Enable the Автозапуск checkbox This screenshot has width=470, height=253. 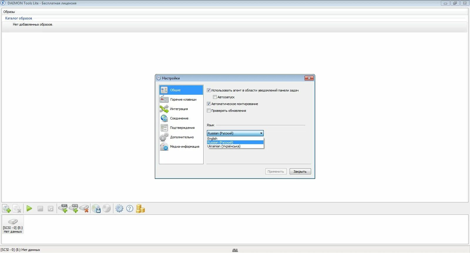coord(215,97)
